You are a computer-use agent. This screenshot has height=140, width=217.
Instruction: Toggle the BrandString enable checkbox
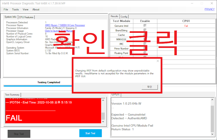pyautogui.click(x=145, y=30)
